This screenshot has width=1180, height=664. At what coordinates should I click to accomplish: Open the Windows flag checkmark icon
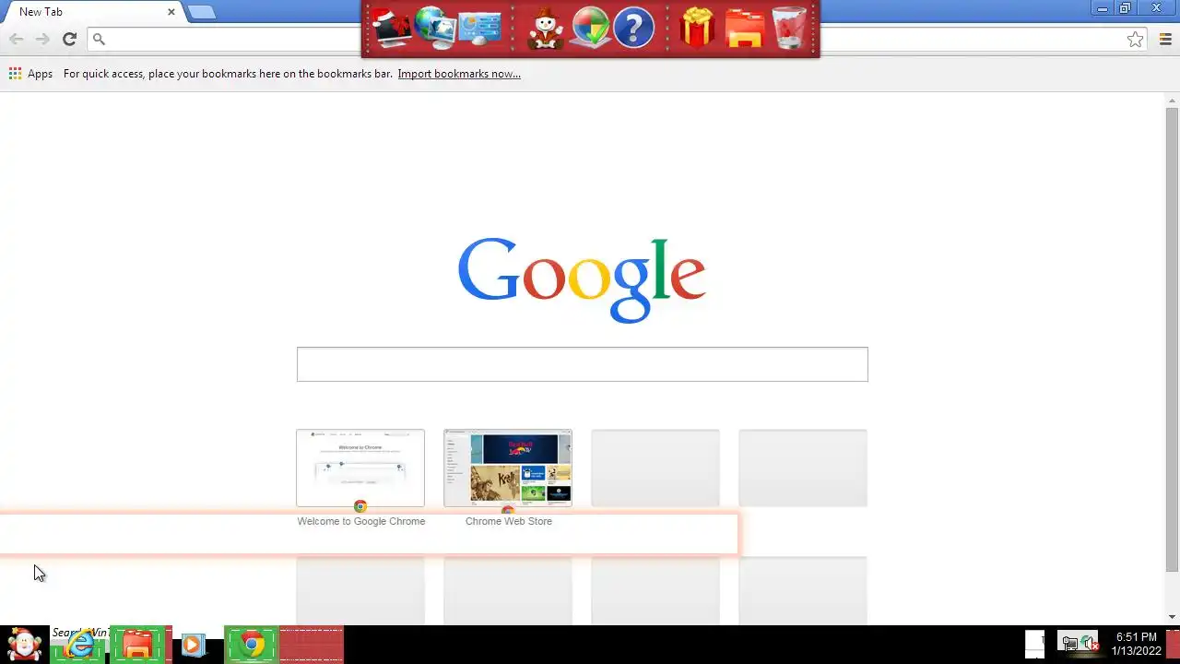(590, 28)
